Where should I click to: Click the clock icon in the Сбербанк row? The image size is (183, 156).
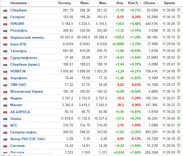pos(179,10)
